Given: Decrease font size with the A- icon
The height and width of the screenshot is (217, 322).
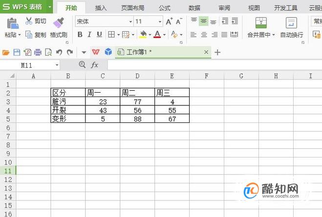Looking at the screenshot, I should tap(179, 21).
